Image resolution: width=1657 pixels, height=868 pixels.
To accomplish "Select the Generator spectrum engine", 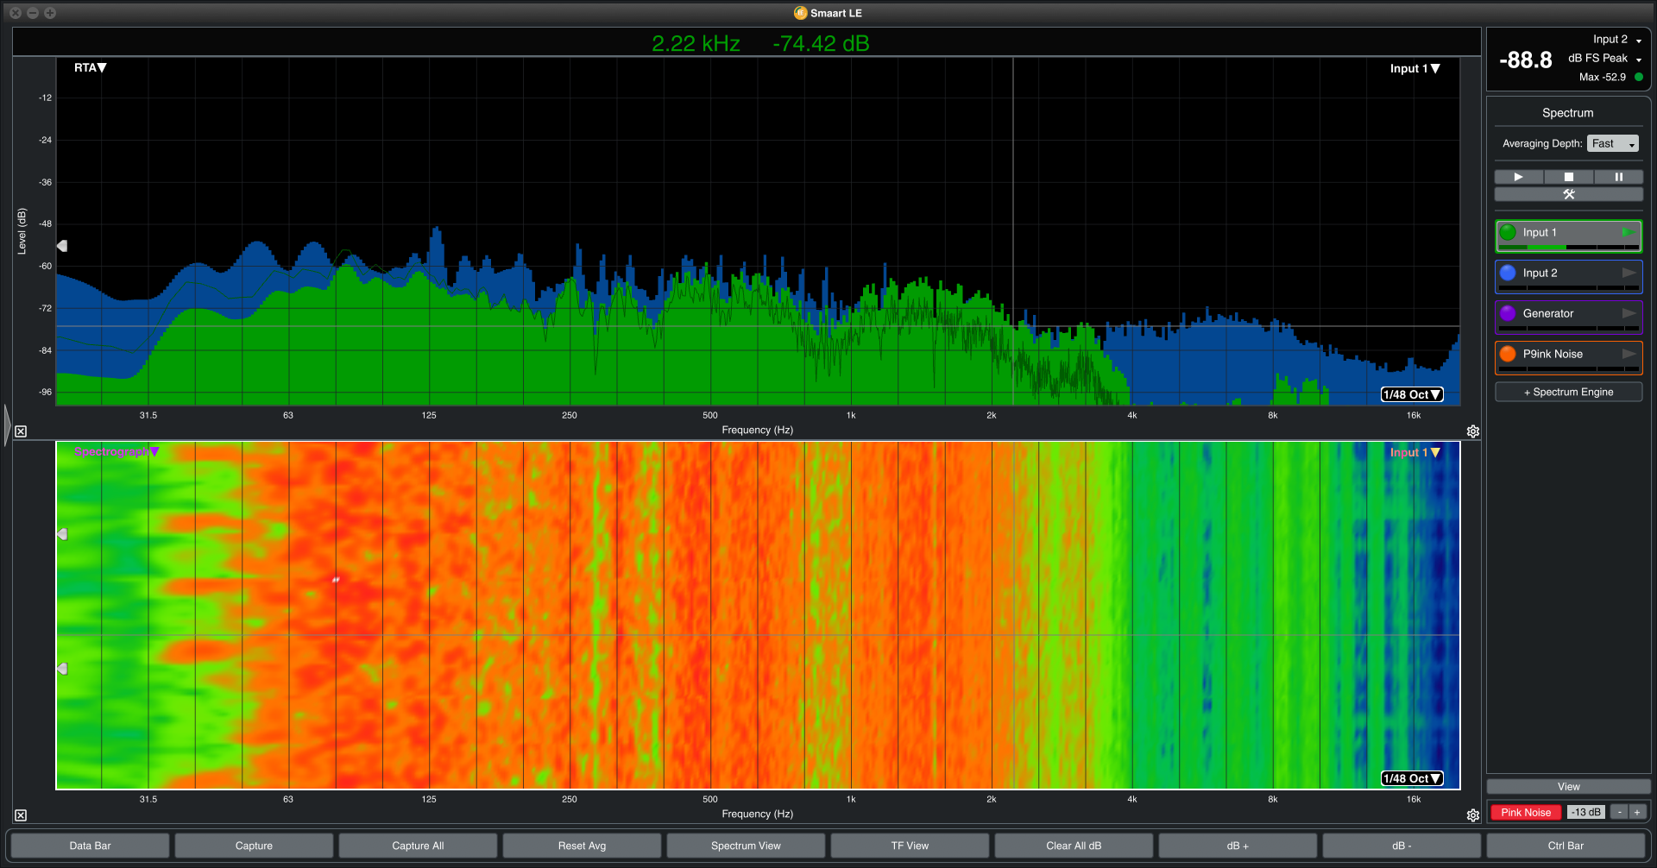I will coord(1568,317).
